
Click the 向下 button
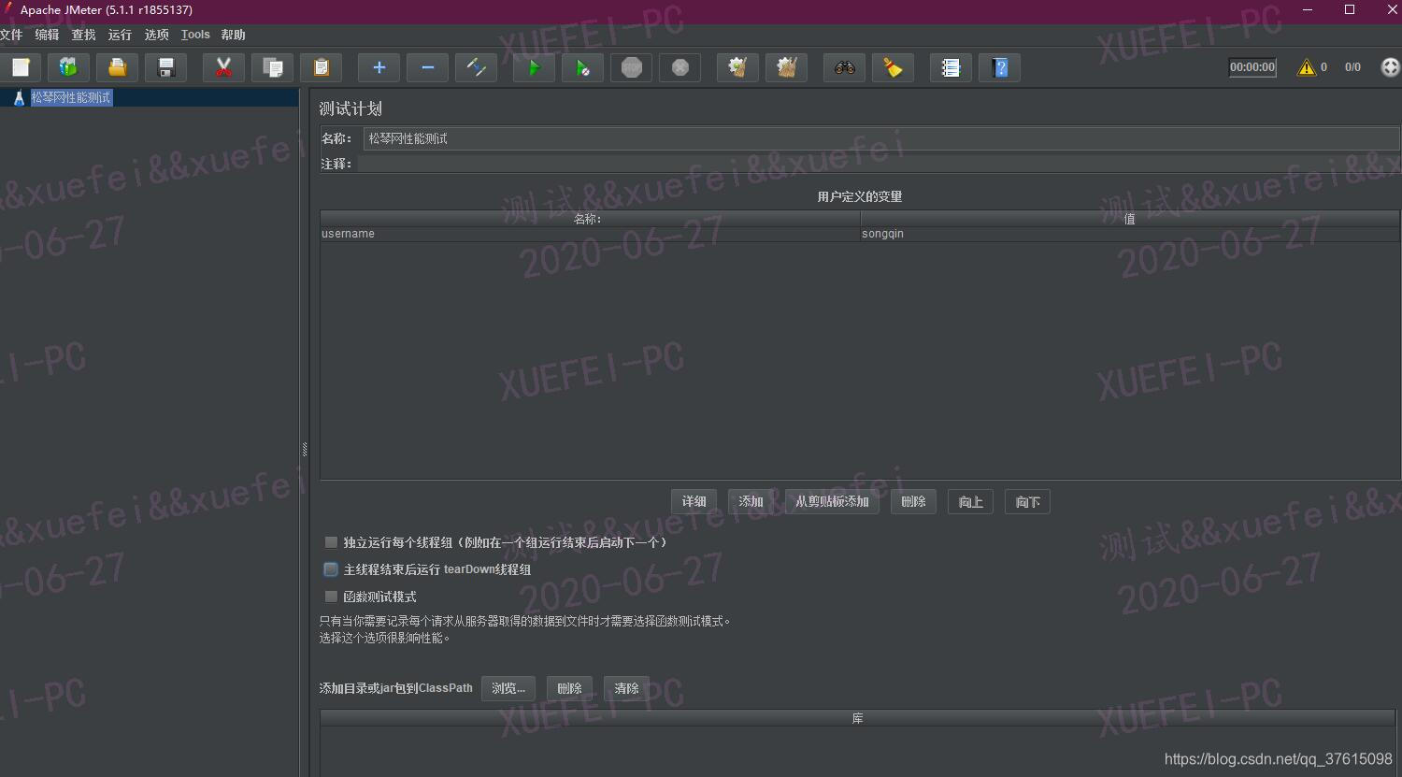[1027, 502]
